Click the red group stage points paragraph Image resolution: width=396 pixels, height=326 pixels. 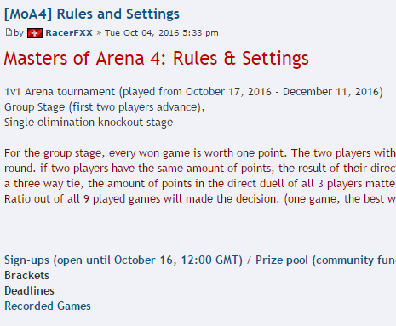[x=200, y=175]
